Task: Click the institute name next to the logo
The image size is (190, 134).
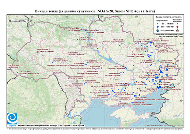Action: pyautogui.click(x=51, y=126)
